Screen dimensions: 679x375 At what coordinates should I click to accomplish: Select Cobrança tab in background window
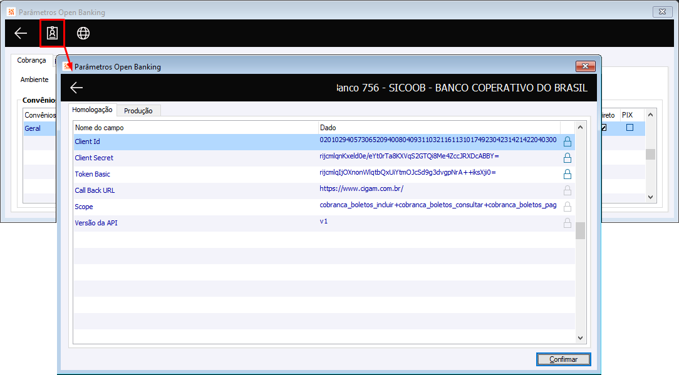(x=31, y=60)
